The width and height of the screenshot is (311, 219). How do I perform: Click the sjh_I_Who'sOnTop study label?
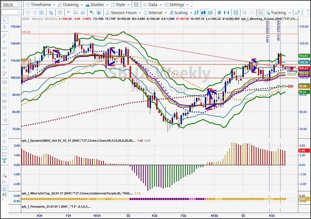pyautogui.click(x=77, y=193)
